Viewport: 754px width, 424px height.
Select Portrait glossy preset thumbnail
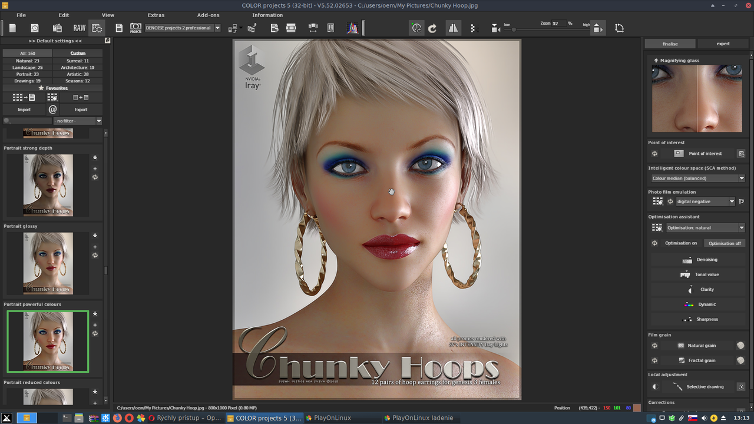coord(48,263)
